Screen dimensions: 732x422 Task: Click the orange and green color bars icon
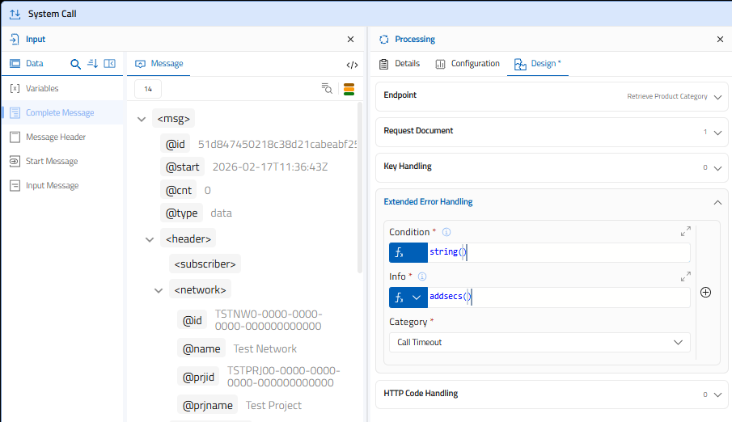[349, 89]
